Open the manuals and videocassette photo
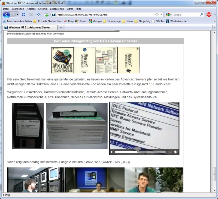 (x=77, y=126)
